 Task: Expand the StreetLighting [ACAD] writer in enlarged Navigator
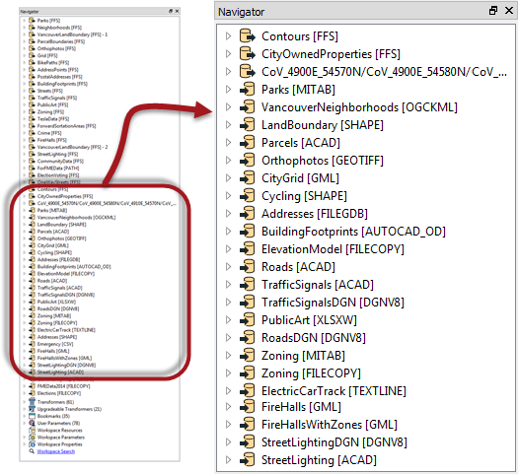(x=228, y=460)
